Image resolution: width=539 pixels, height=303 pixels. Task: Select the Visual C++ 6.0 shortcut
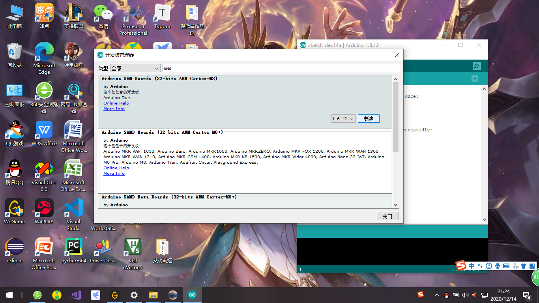[44, 176]
